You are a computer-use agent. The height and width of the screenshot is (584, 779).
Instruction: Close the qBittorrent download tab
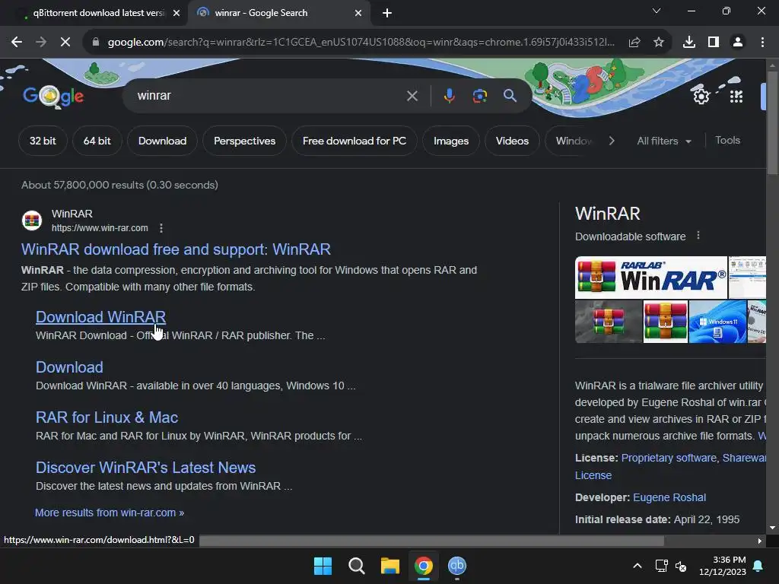176,13
